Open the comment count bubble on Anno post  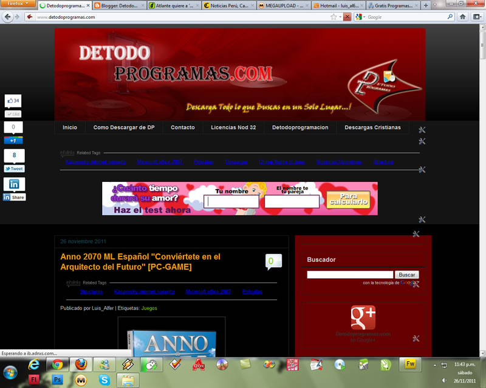pyautogui.click(x=273, y=262)
